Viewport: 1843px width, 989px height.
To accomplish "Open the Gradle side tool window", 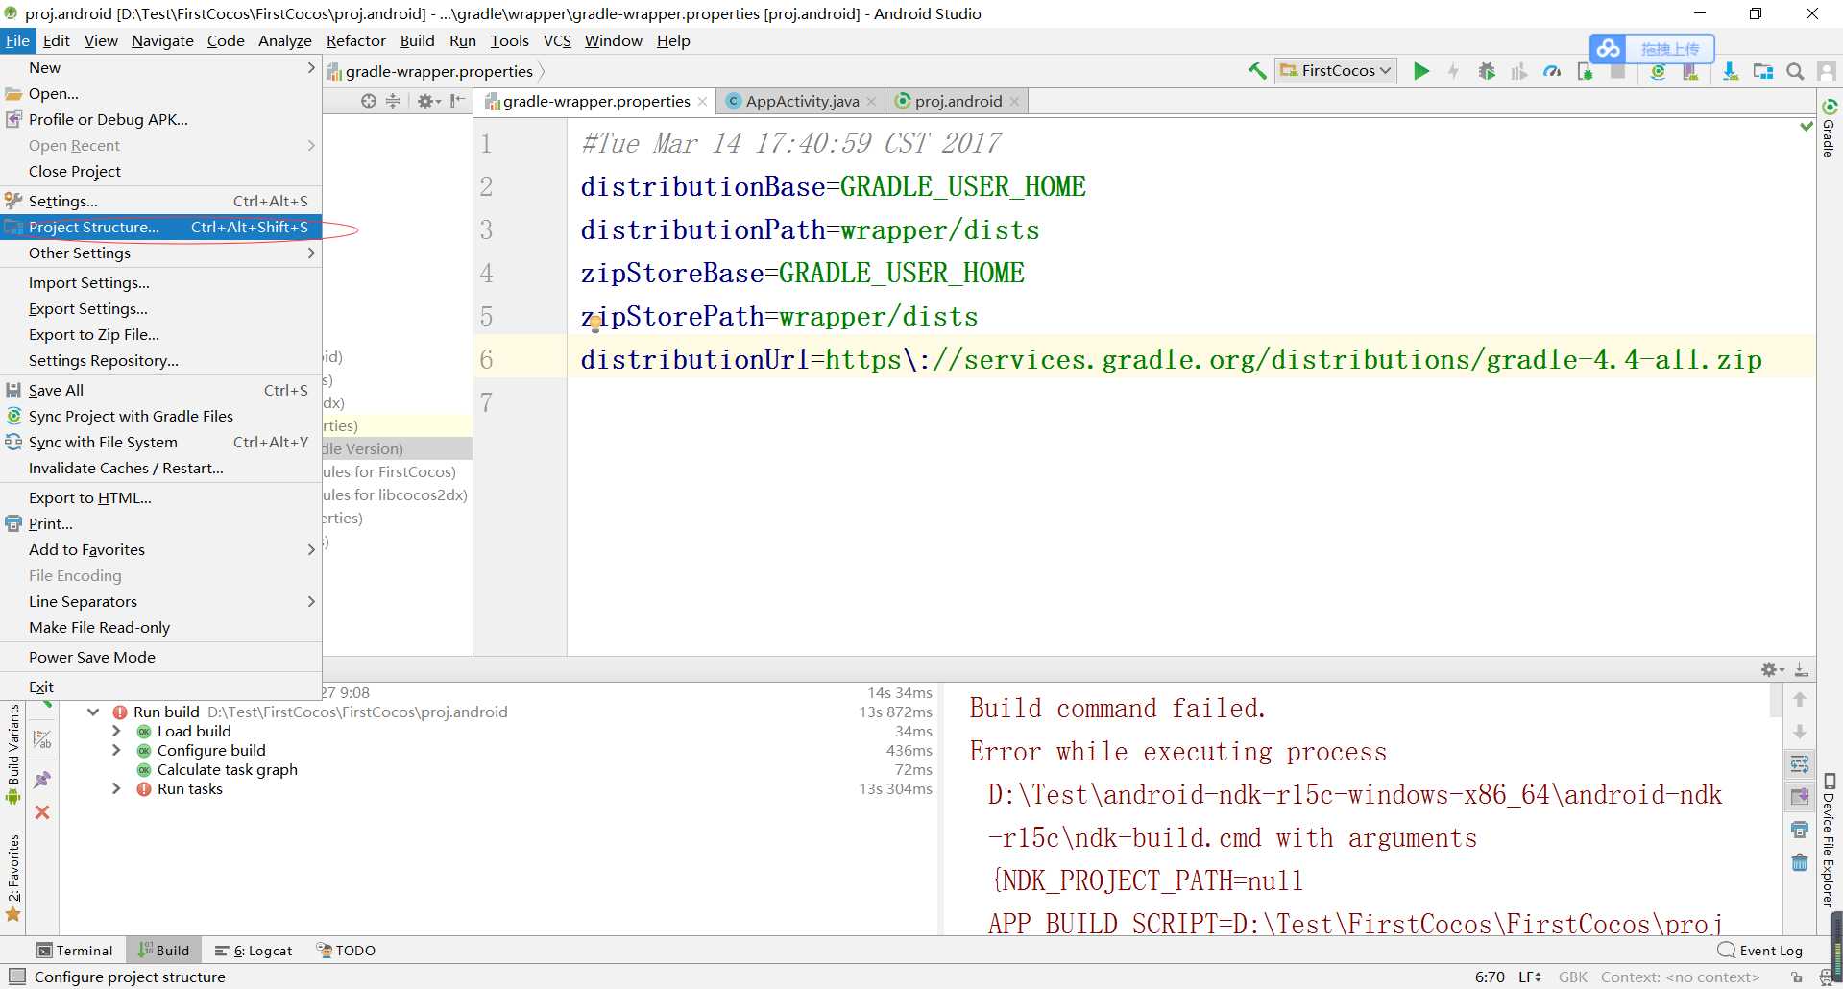I will click(x=1829, y=128).
